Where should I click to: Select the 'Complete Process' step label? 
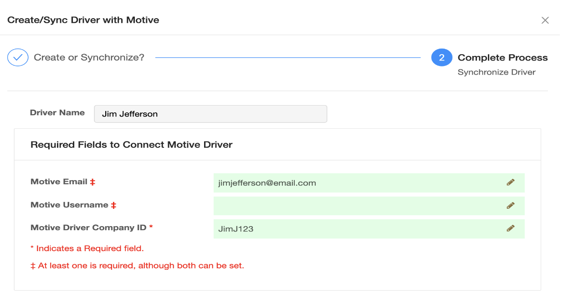[503, 58]
